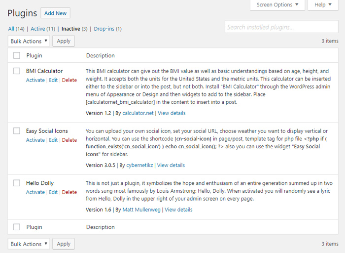
Task: Click the Add New plugin button
Action: coord(55,13)
